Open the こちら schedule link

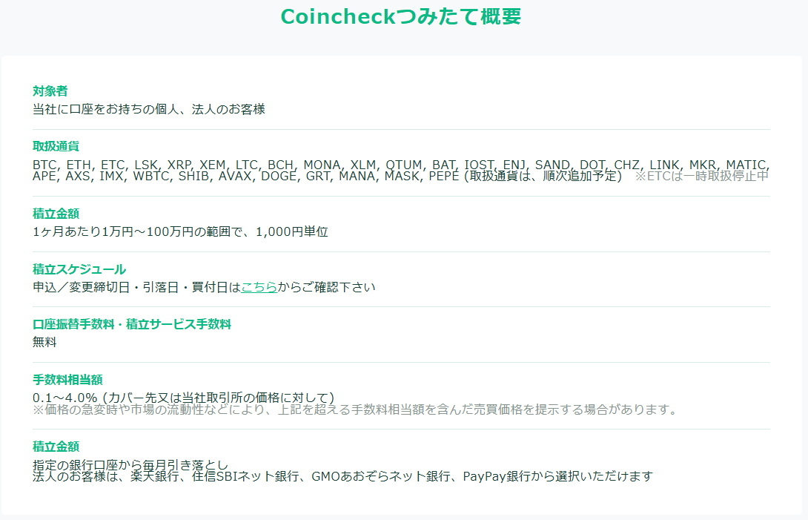[259, 287]
